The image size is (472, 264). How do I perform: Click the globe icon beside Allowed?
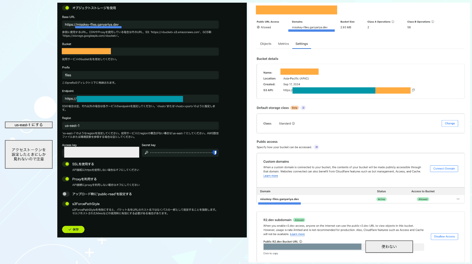click(x=258, y=27)
